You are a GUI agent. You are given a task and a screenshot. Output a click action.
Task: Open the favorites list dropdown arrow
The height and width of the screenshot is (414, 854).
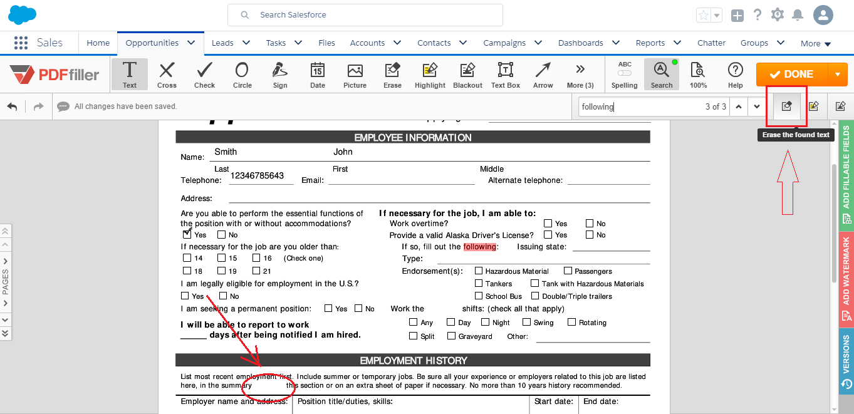pyautogui.click(x=717, y=15)
